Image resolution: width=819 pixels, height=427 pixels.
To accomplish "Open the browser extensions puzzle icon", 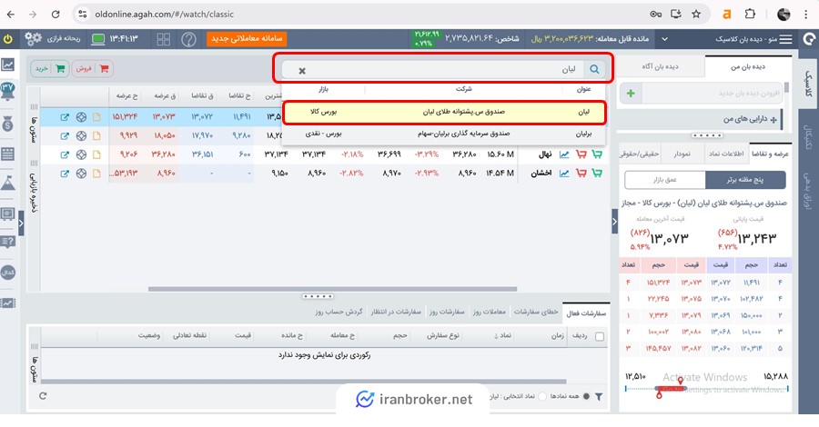I will pos(750,14).
